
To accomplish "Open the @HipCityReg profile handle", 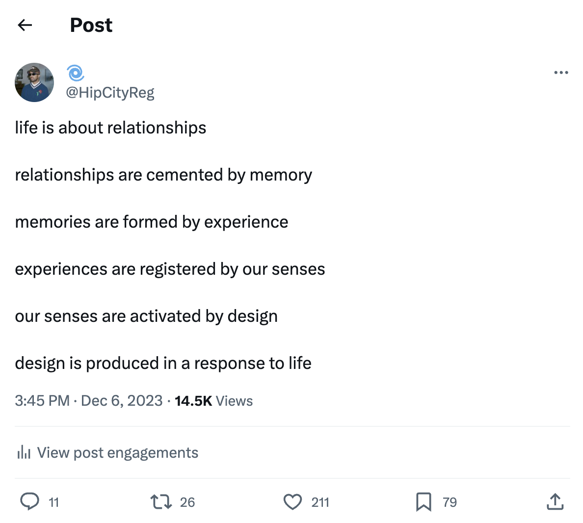I will pos(110,92).
